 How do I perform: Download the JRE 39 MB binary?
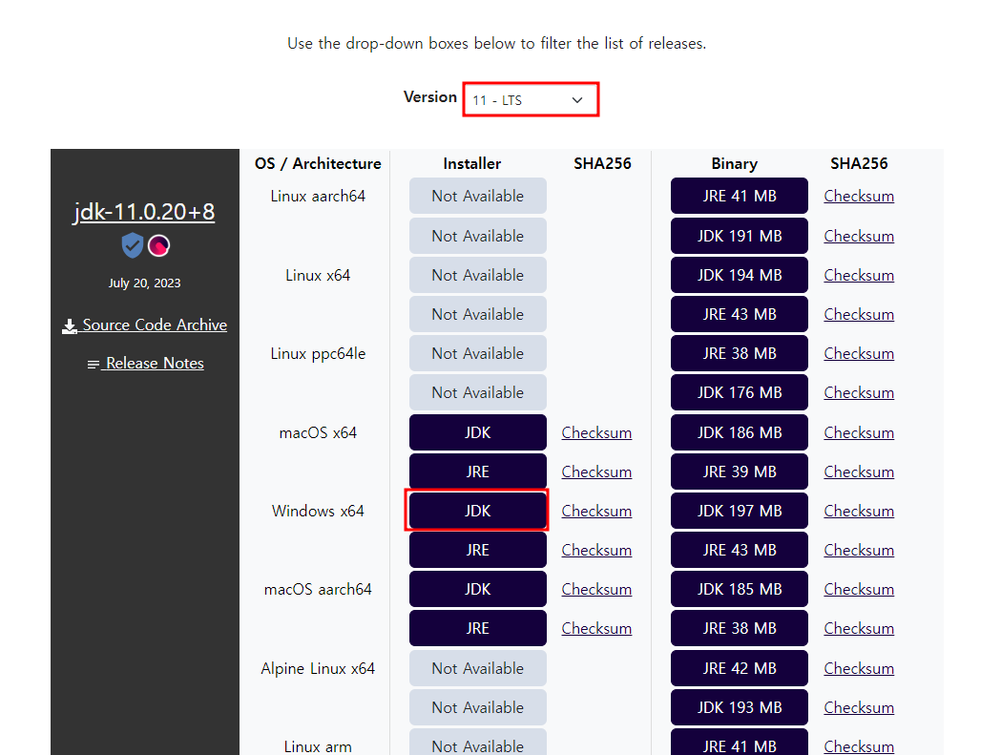tap(740, 472)
